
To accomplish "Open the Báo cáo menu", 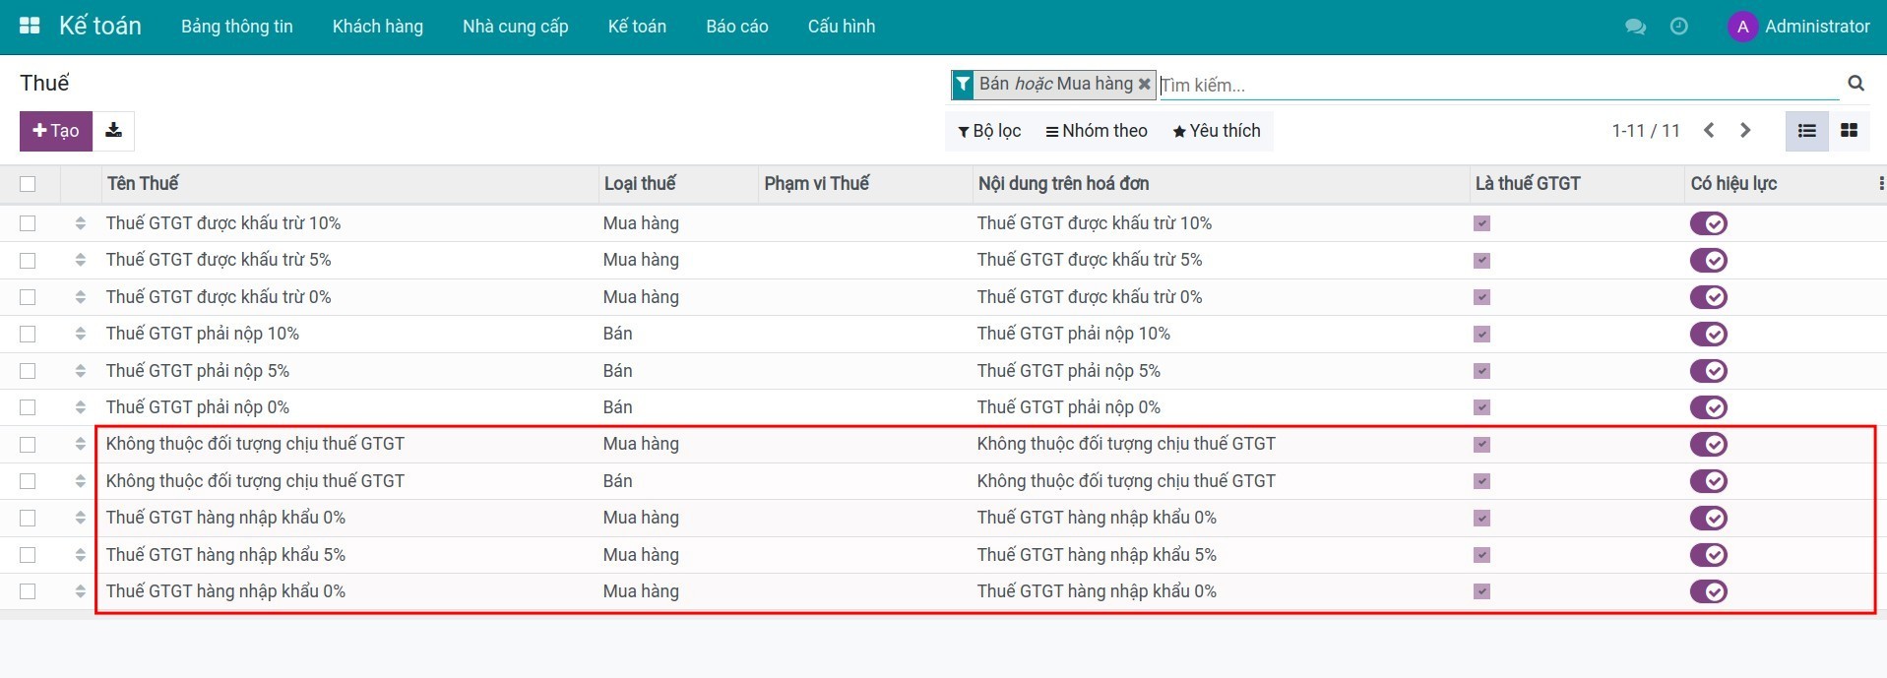I will pos(736,27).
